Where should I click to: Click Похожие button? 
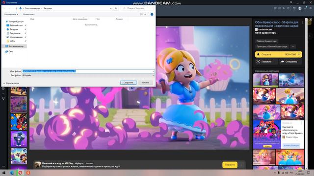click(266, 62)
